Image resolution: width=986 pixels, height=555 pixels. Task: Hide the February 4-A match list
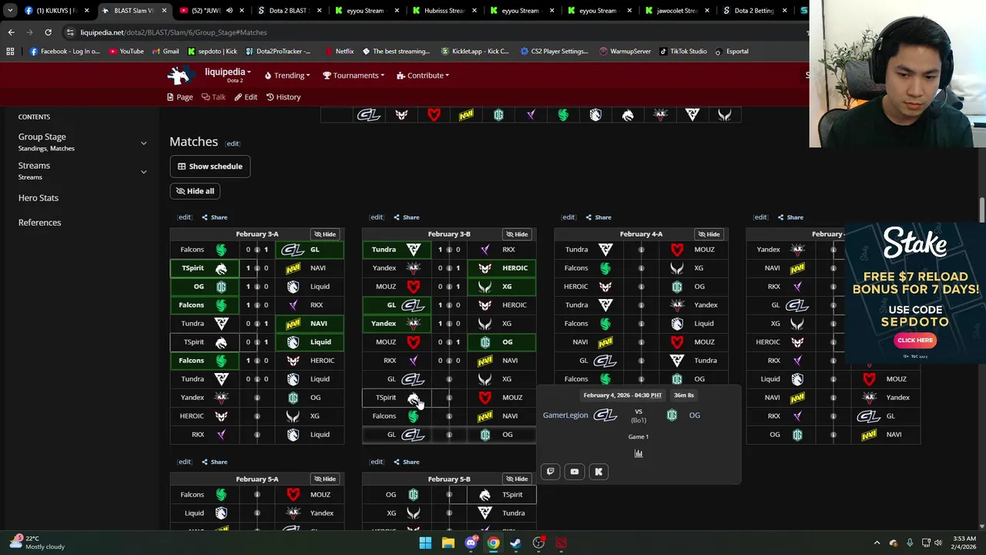(x=708, y=234)
